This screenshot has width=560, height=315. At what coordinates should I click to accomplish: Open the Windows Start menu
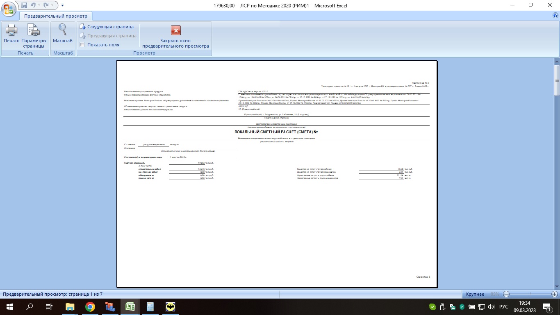pyautogui.click(x=9, y=306)
